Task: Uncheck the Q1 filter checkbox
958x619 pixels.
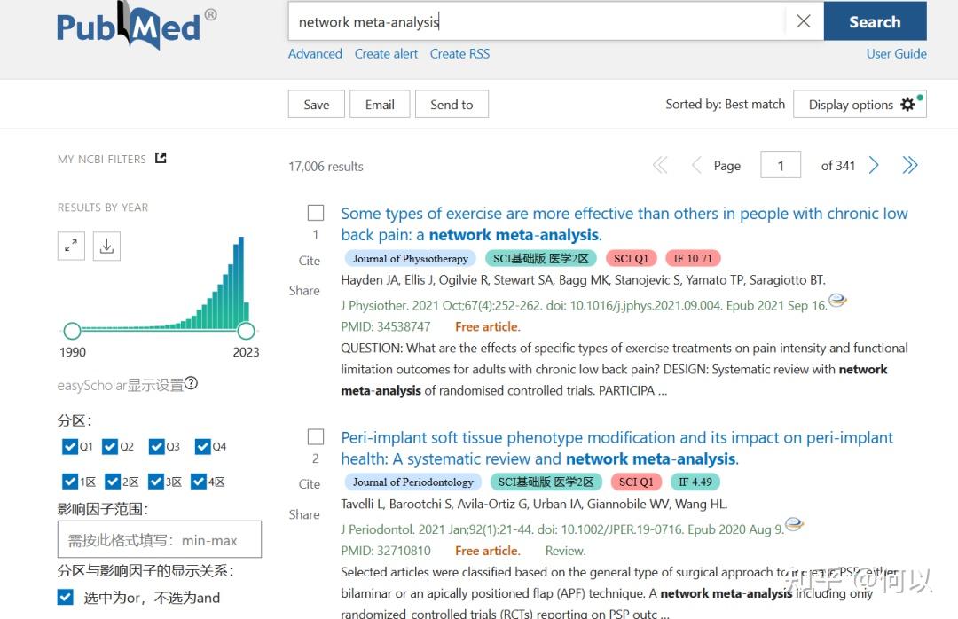Action: pyautogui.click(x=70, y=446)
